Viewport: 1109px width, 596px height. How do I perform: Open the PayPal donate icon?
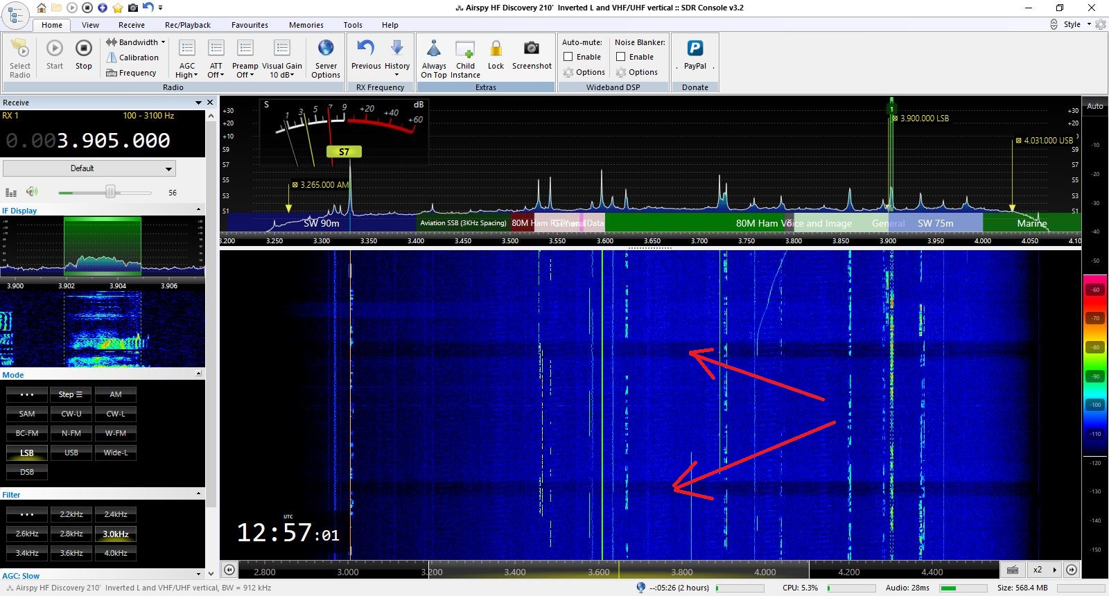click(x=695, y=49)
